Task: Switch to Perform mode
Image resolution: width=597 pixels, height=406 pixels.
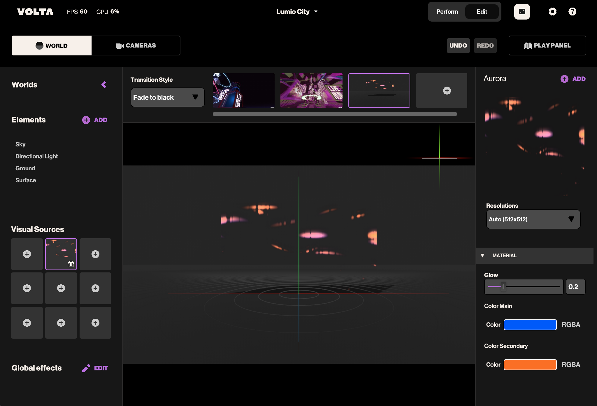Action: coord(447,12)
